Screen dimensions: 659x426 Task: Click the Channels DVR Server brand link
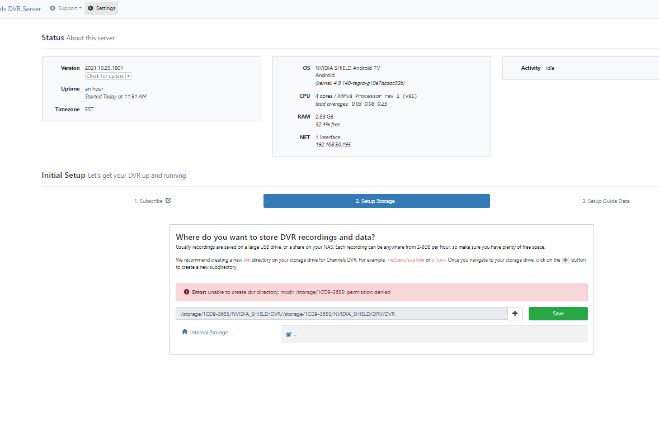[x=20, y=8]
